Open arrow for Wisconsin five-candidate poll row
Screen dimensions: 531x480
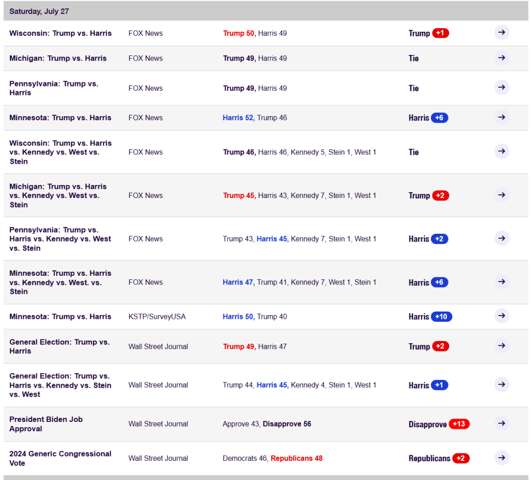point(501,151)
